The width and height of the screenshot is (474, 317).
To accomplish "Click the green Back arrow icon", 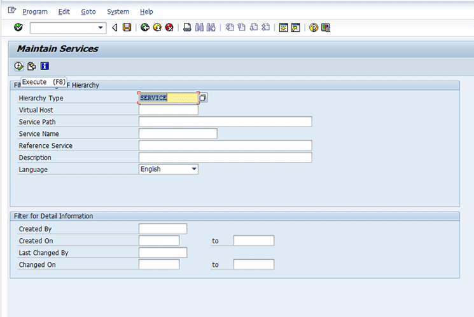I will pos(145,27).
